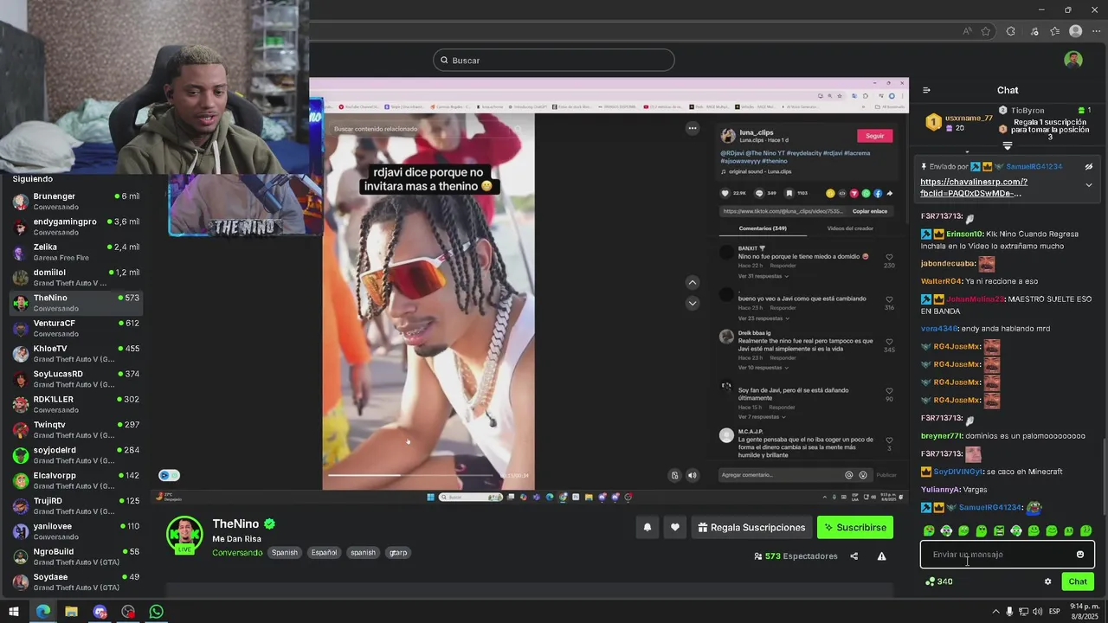The width and height of the screenshot is (1108, 623).
Task: Report the stream warning icon
Action: pyautogui.click(x=881, y=556)
